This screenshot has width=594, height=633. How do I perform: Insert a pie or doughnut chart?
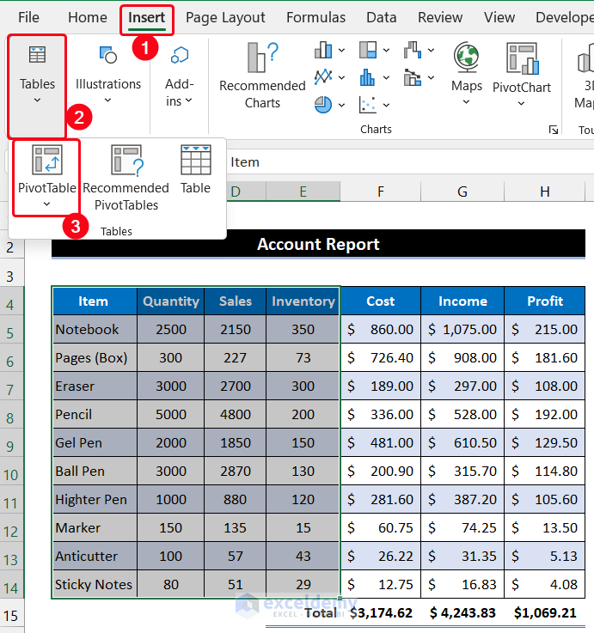(323, 105)
